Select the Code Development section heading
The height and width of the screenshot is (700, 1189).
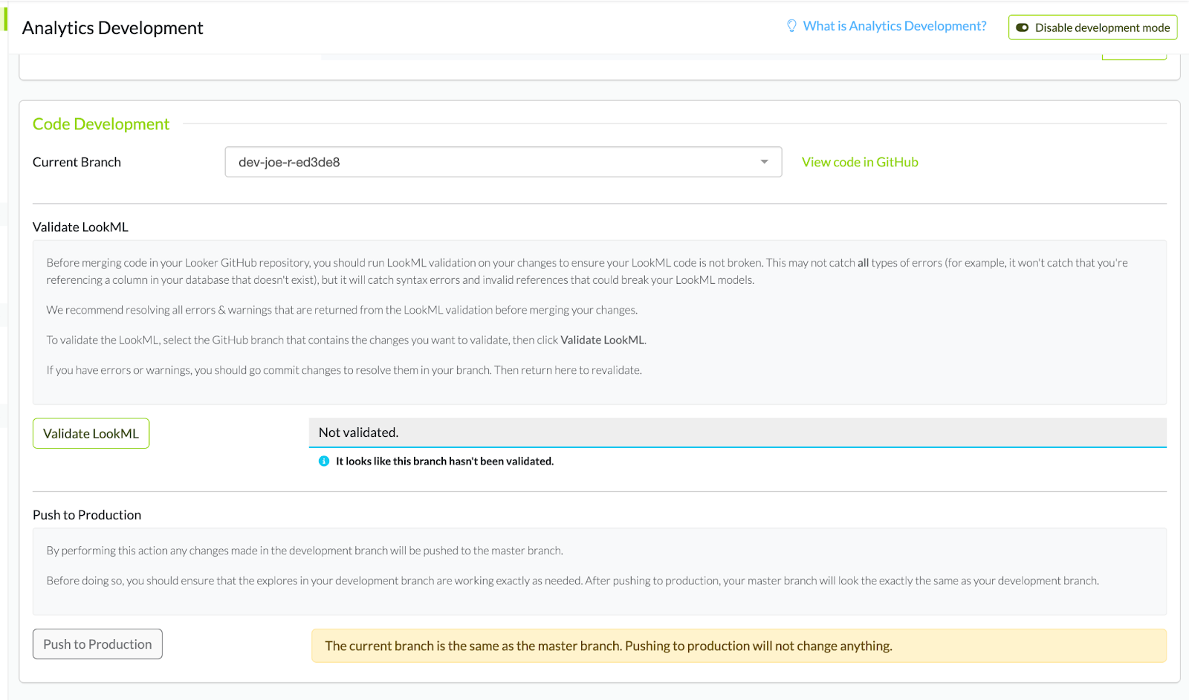point(101,124)
